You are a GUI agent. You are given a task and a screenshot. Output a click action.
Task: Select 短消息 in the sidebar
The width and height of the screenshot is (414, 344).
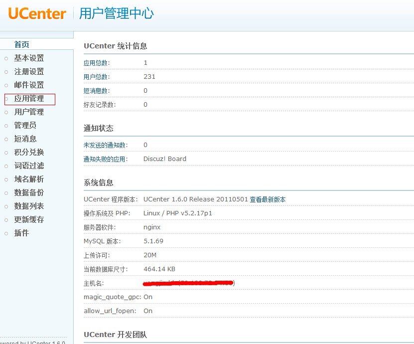tap(25, 139)
